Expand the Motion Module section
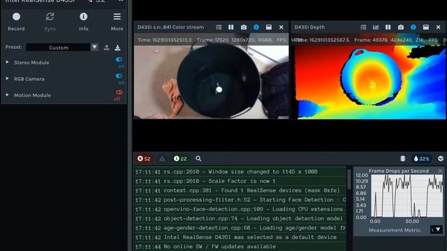This screenshot has width=447, height=251. [x=8, y=95]
